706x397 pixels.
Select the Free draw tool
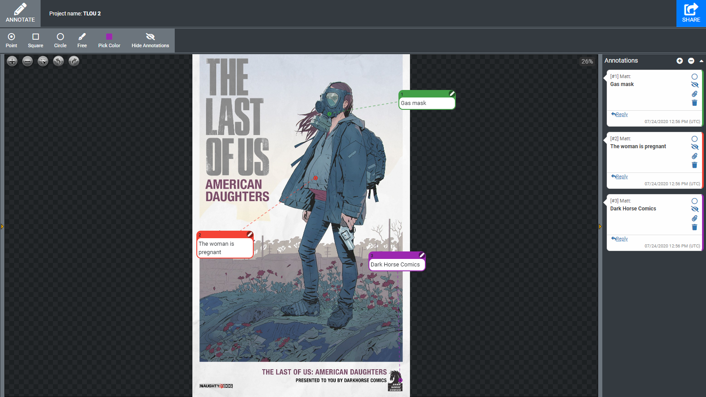coord(82,40)
